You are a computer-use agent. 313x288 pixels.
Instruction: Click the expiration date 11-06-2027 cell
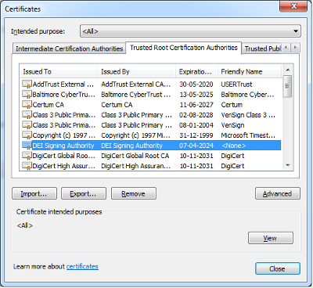point(196,105)
